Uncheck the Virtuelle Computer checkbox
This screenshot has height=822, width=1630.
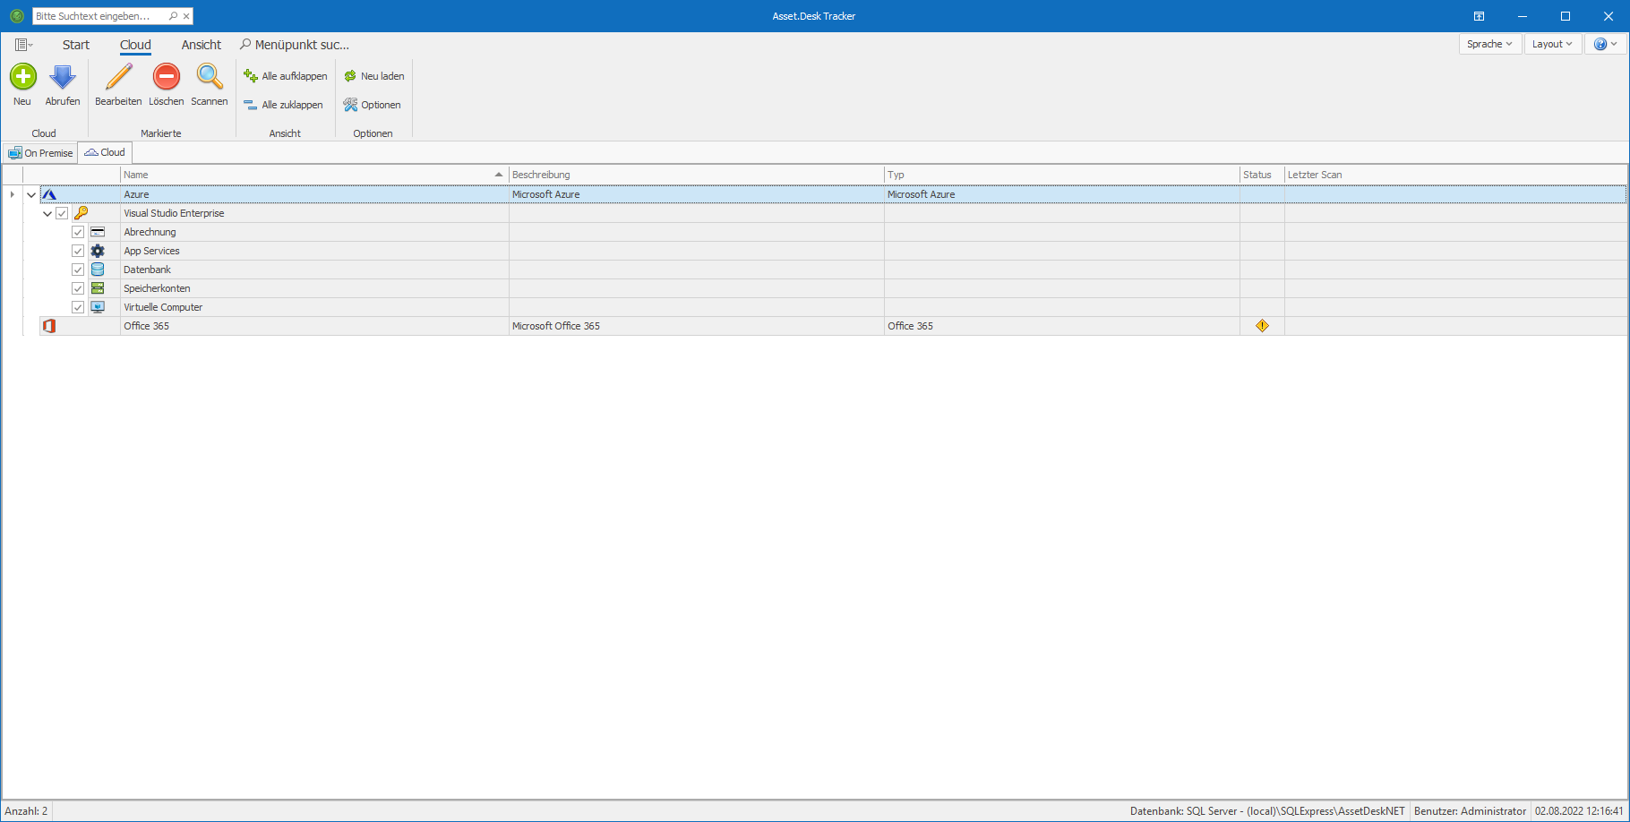click(x=78, y=307)
